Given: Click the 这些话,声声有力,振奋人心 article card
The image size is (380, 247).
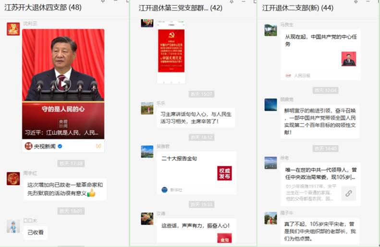Looking at the screenshot, I should pyautogui.click(x=196, y=230).
